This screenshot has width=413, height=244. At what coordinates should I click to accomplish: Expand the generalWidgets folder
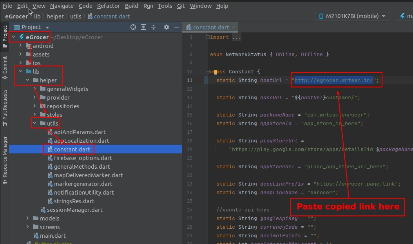(35, 89)
